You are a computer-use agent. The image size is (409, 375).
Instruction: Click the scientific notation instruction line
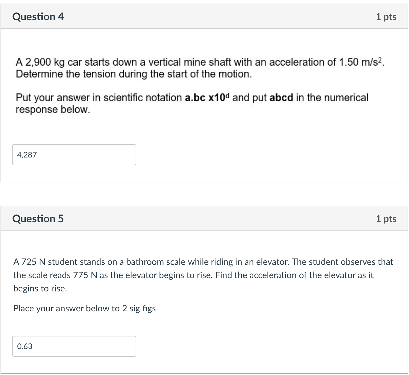[191, 103]
